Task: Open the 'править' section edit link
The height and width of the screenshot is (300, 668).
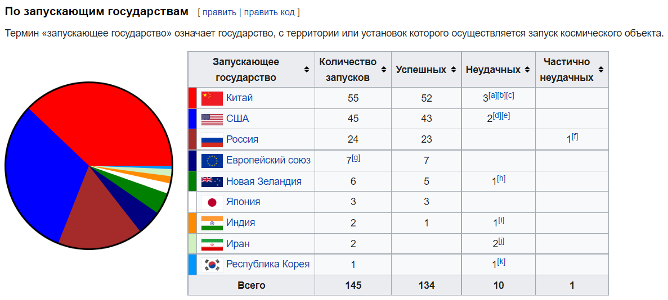Action: coord(219,12)
